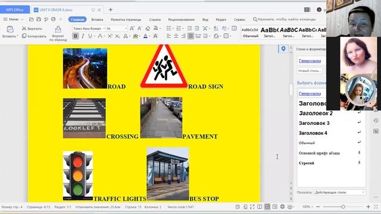Open numbered list dropdown
The width and height of the screenshot is (381, 214).
point(183,29)
